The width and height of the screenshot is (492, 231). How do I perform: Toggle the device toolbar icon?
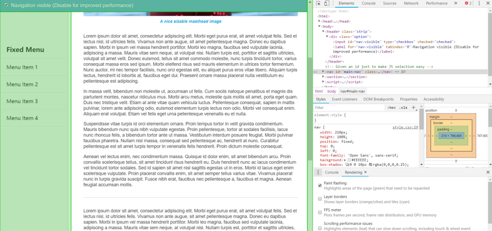click(x=327, y=4)
